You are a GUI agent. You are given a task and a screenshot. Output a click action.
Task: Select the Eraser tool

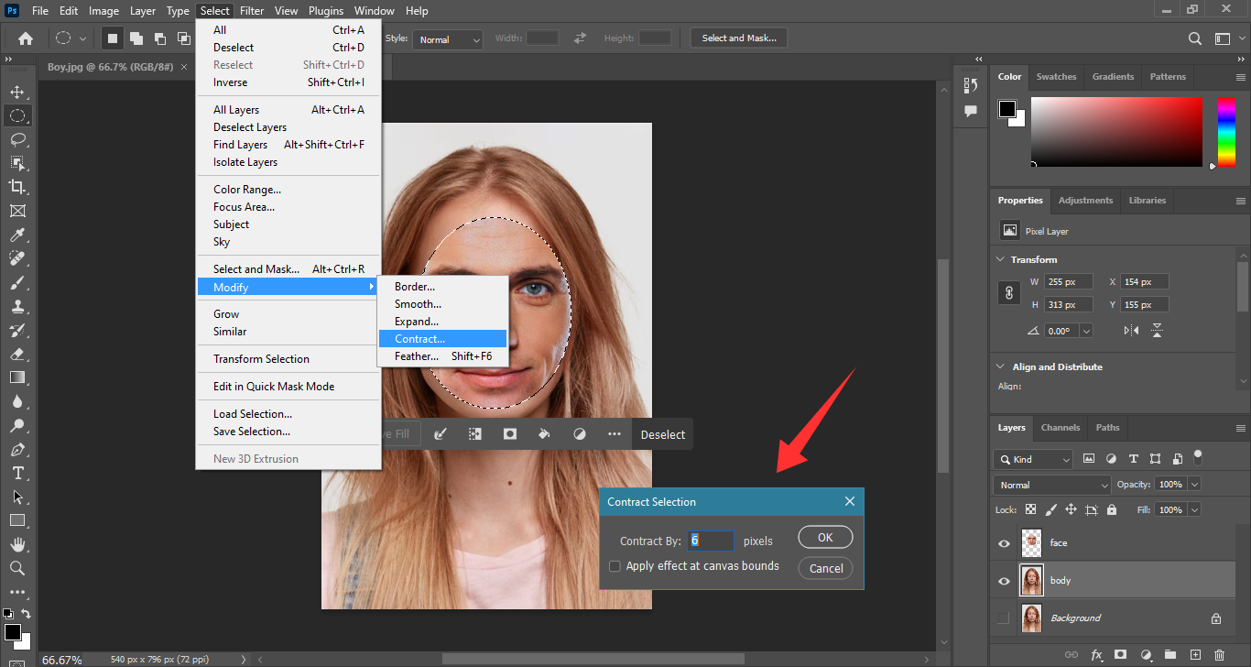coord(17,354)
